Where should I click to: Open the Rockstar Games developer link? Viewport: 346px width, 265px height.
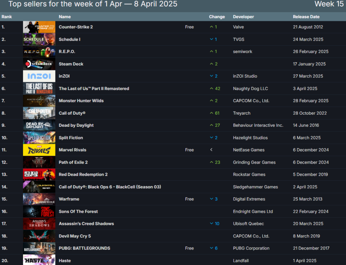249,174
